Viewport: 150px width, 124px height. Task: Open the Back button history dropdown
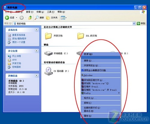point(16,18)
